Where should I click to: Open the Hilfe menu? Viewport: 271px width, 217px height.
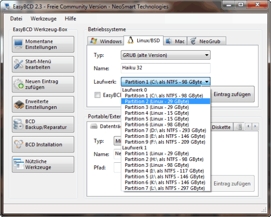pos(70,19)
